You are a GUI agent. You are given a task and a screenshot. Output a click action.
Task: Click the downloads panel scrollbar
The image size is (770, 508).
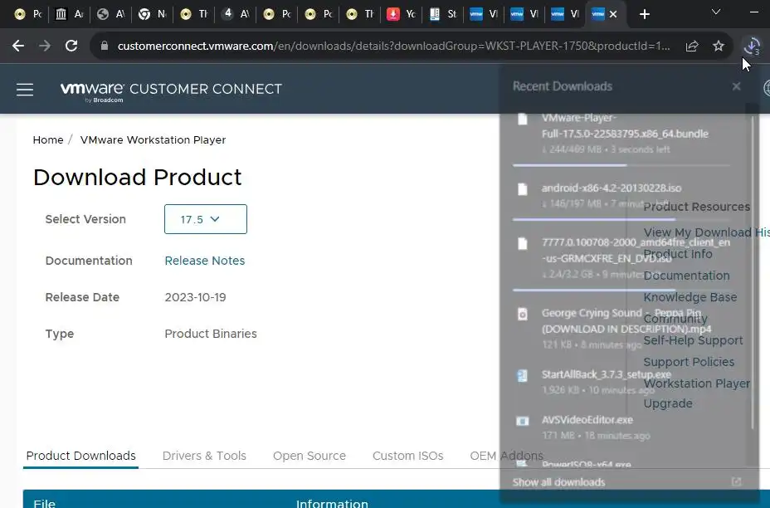753,271
